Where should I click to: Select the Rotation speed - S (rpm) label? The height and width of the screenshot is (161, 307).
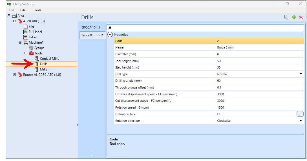132,107
